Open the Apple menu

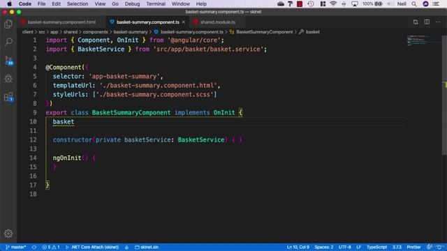click(9, 3)
